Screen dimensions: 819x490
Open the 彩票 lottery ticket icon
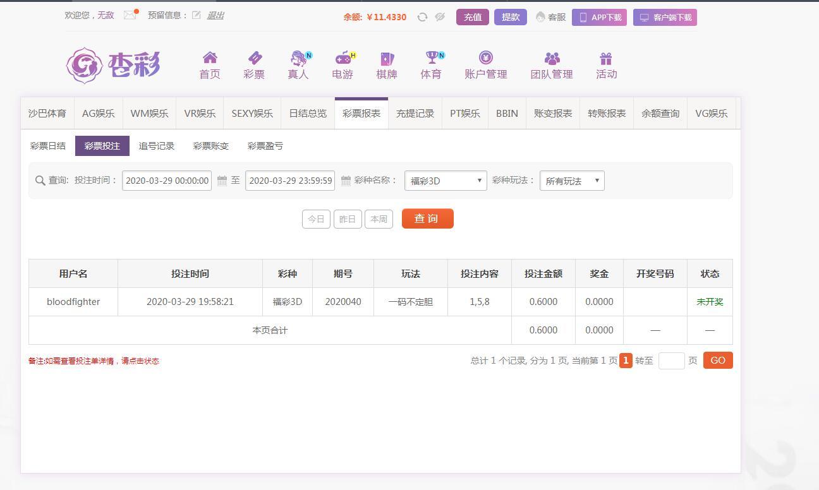[x=255, y=58]
